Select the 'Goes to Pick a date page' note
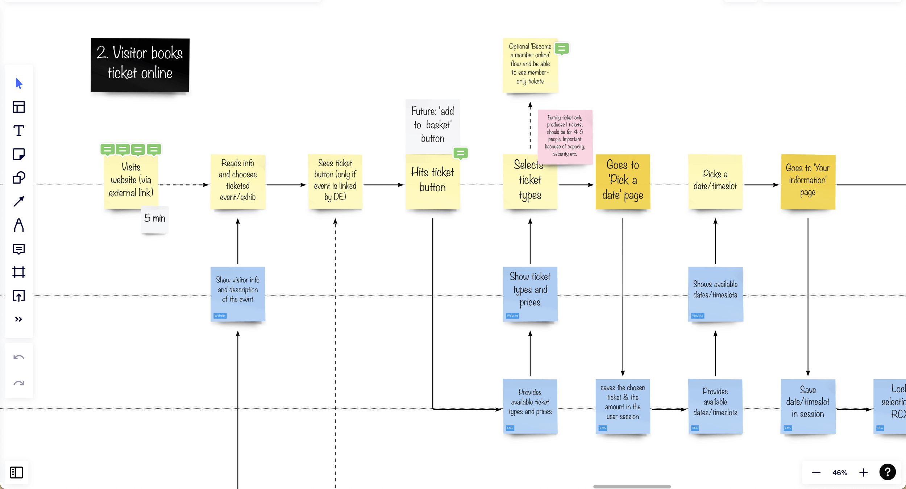This screenshot has width=906, height=489. pos(623,181)
